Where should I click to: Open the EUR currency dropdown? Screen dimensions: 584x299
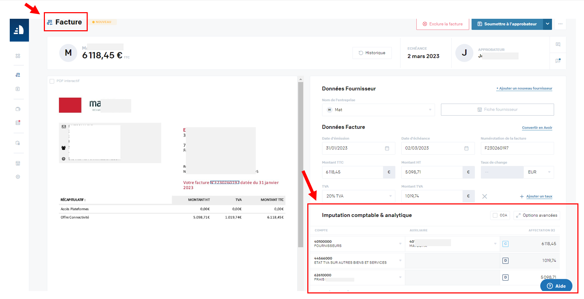[538, 172]
